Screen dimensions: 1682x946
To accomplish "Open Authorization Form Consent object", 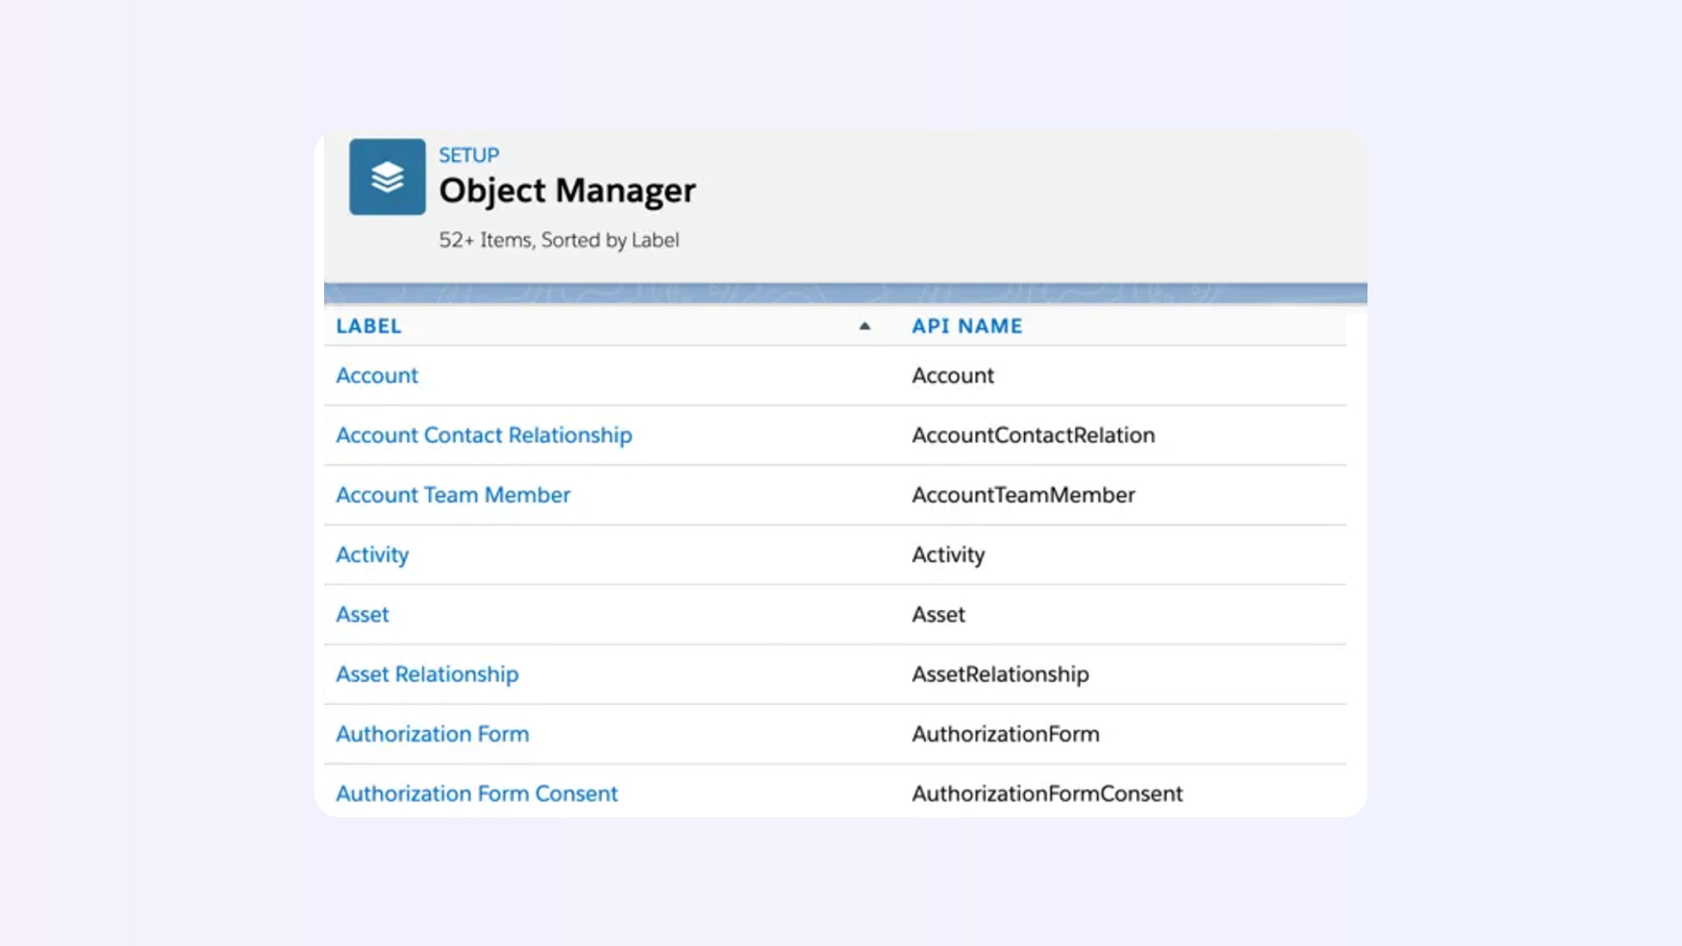I will pyautogui.click(x=477, y=794).
